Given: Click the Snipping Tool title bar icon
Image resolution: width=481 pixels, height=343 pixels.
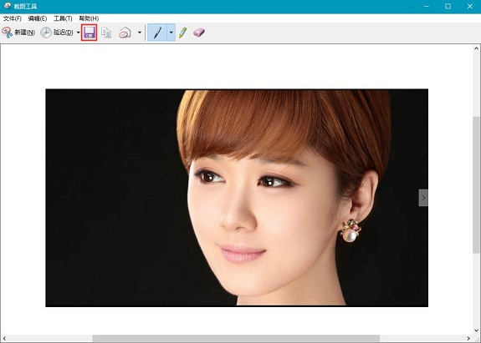Looking at the screenshot, I should click(7, 6).
